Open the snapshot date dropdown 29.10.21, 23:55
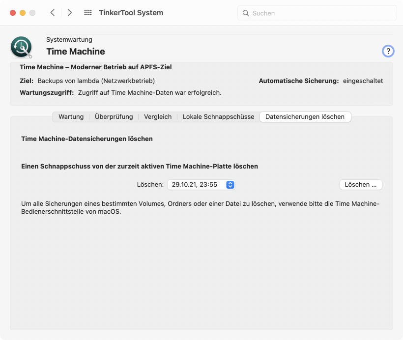403x340 pixels. click(x=201, y=185)
